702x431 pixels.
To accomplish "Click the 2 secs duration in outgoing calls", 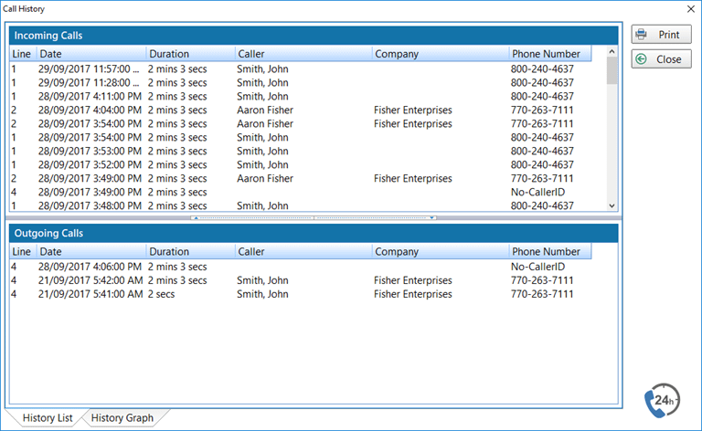I will (x=162, y=294).
